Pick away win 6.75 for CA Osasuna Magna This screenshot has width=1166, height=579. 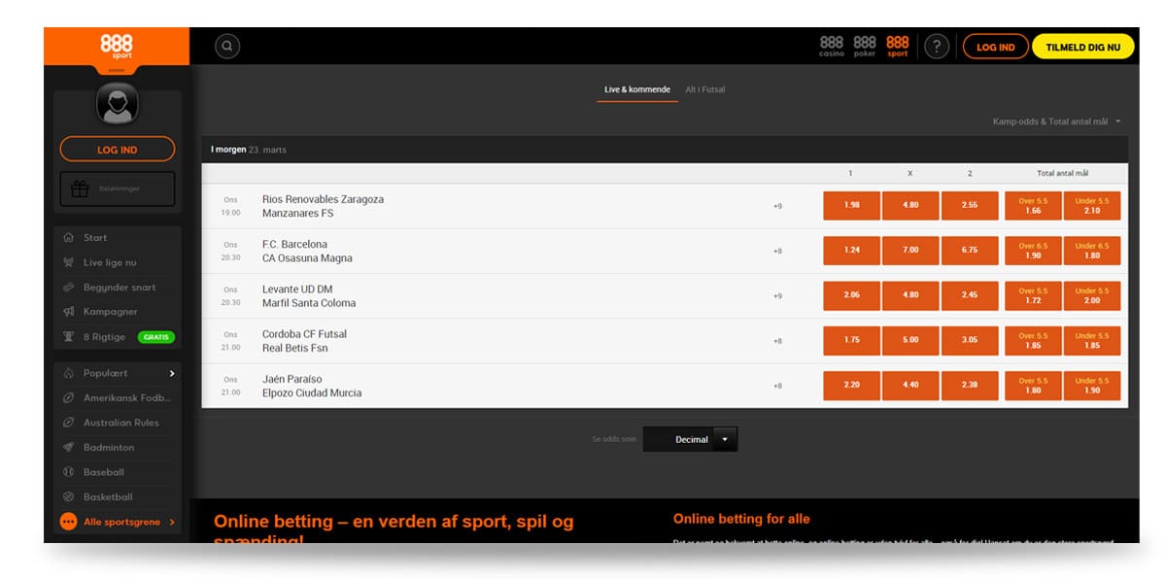970,251
